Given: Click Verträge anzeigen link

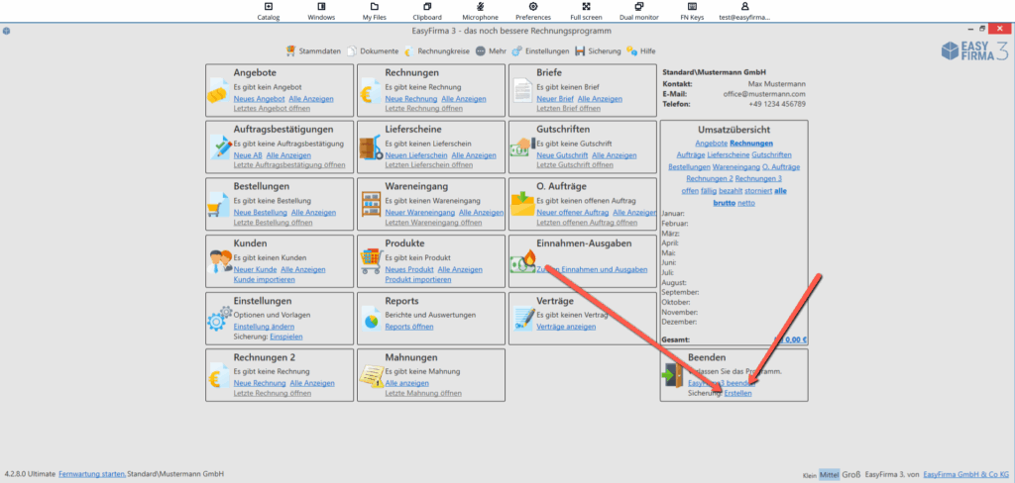Looking at the screenshot, I should coord(566,327).
